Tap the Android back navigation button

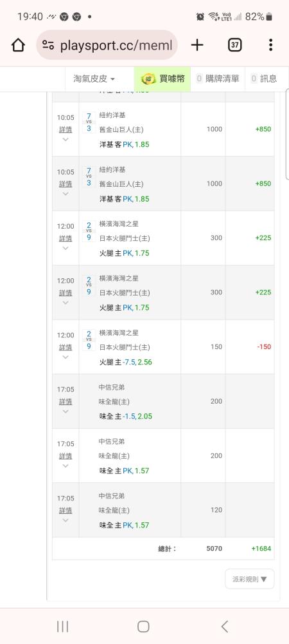[224, 627]
